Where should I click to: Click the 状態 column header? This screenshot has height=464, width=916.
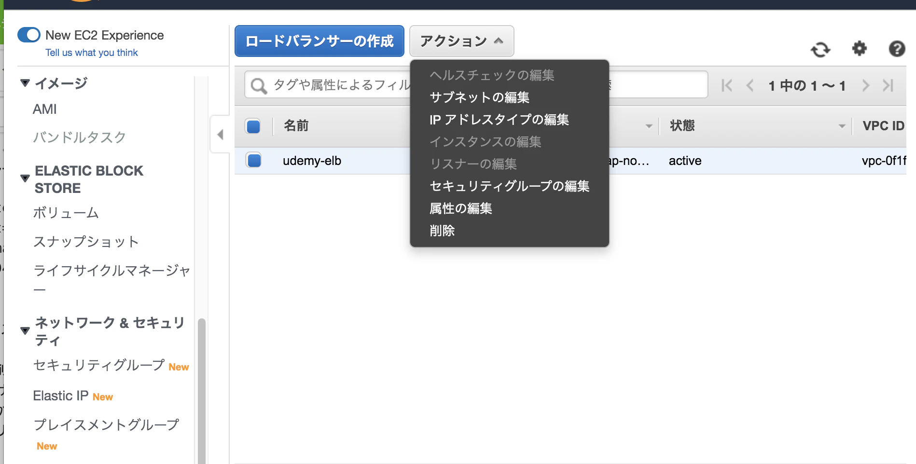(x=682, y=126)
